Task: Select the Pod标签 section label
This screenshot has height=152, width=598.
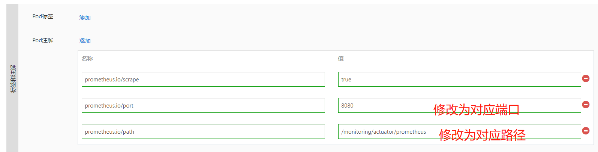Action: click(x=43, y=16)
